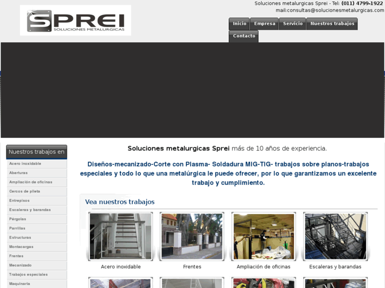Viewport: 385px width, 288px height.
Task: Open the Ampliación de oficinas thumbnail
Action: click(264, 236)
